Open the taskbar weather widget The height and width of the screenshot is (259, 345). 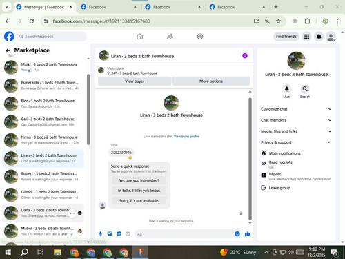[x=238, y=252]
